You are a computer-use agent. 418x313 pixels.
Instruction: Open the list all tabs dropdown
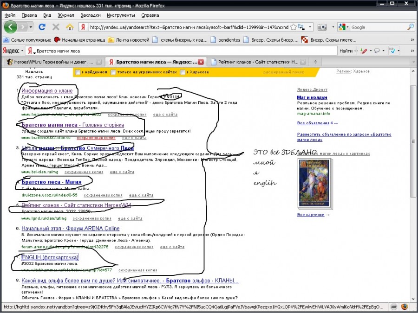(413, 62)
